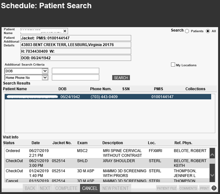Click the Home Phone value input field
Screen dimensions: 220x194
point(75,77)
